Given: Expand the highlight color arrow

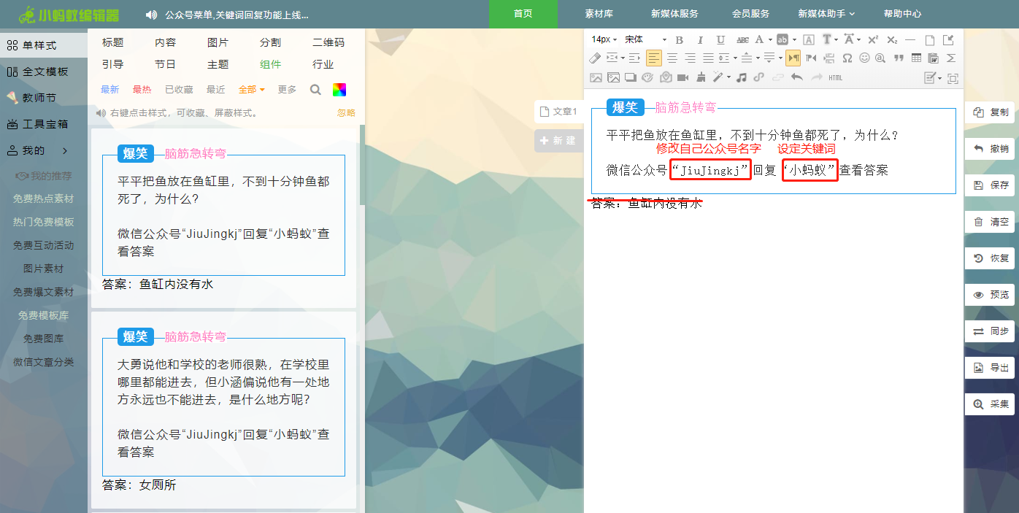Looking at the screenshot, I should 795,39.
